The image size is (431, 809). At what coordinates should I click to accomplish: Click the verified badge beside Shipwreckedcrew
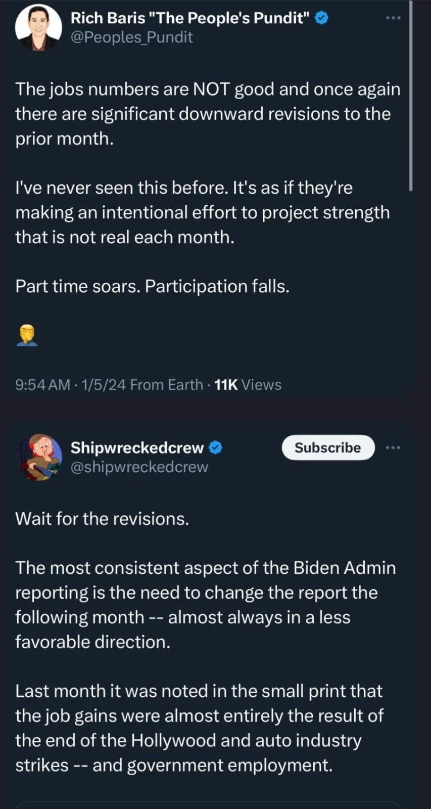pyautogui.click(x=216, y=447)
